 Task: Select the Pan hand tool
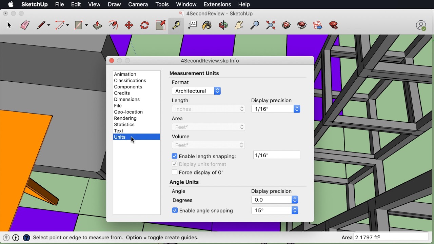tap(239, 25)
